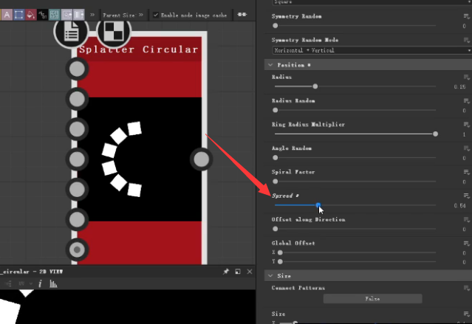Click the Ring Radius Multiplier slider handle
This screenshot has width=472, height=324.
(x=435, y=134)
